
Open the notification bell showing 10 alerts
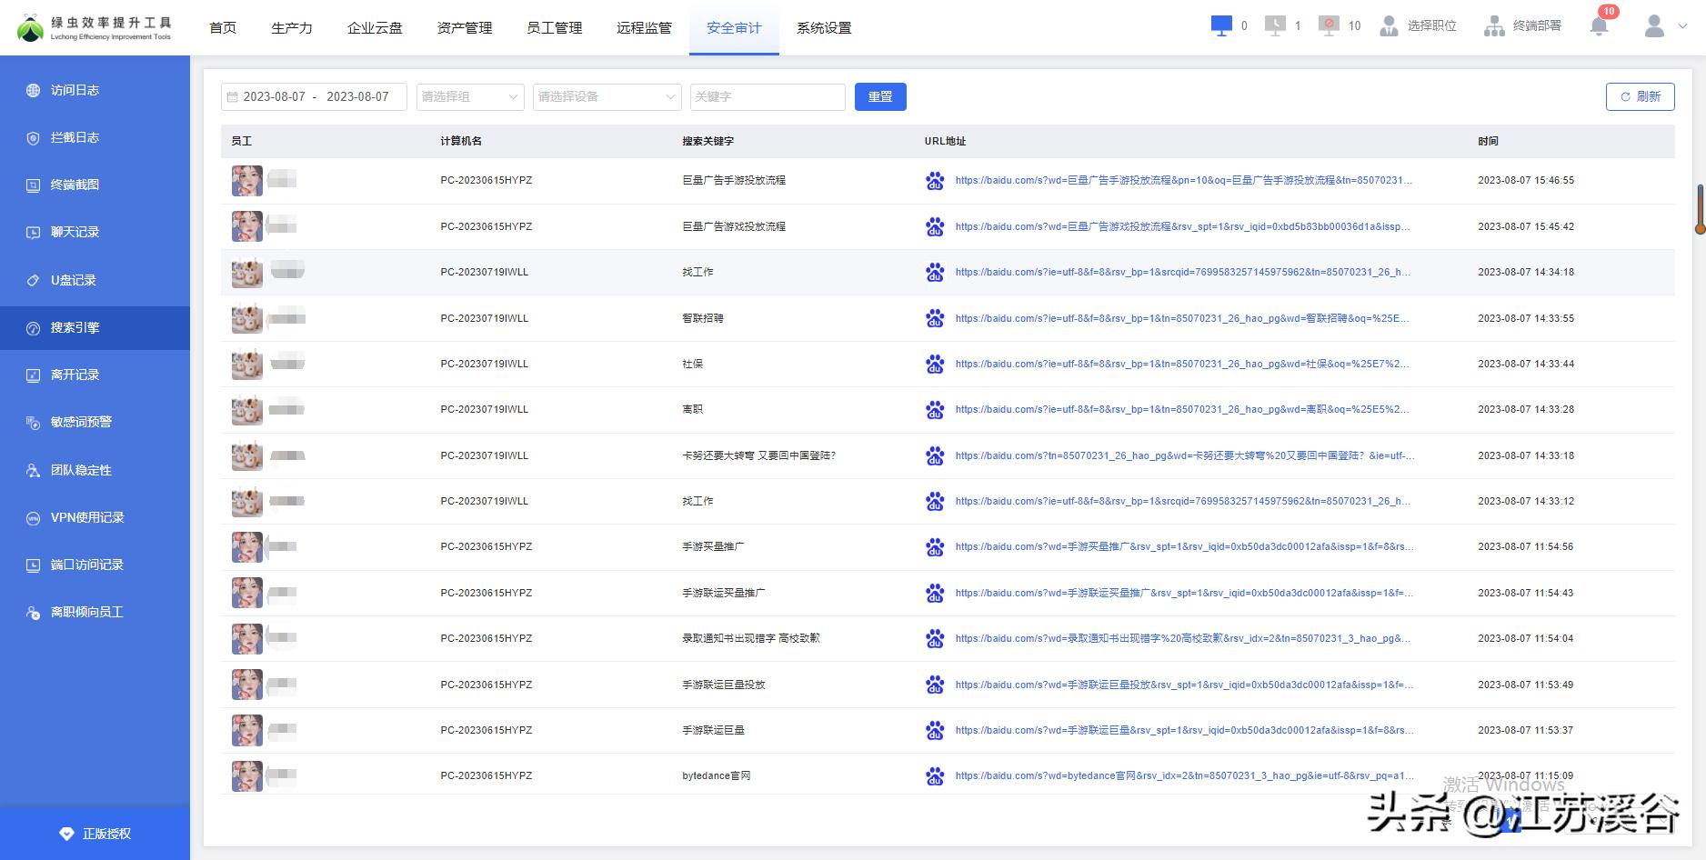(x=1598, y=25)
